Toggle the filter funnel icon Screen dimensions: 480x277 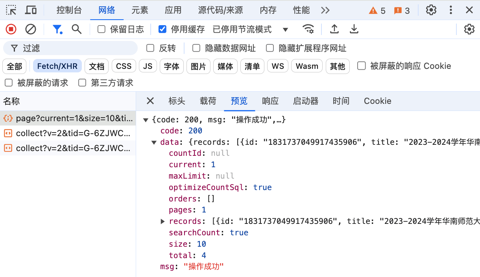pos(57,29)
